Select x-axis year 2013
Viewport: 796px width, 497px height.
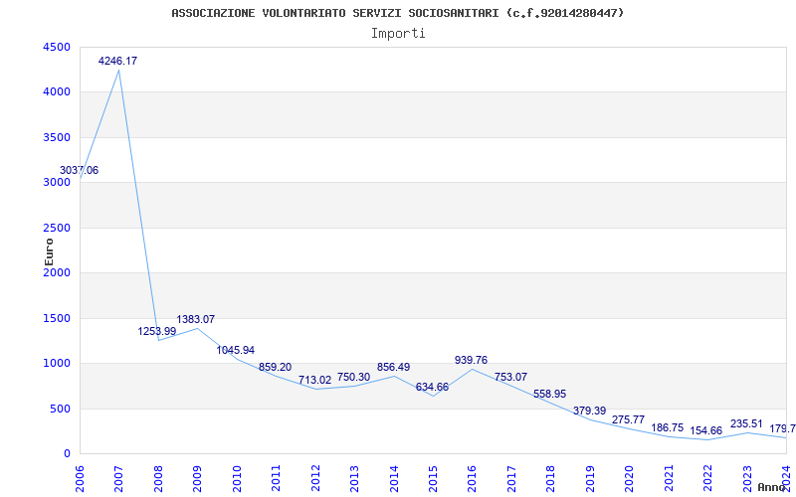354,479
